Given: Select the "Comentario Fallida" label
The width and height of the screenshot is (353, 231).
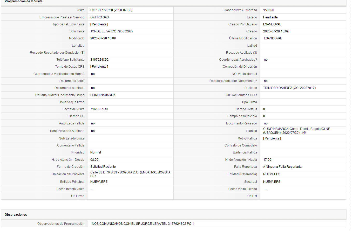Looking at the screenshot, I should [71, 145].
